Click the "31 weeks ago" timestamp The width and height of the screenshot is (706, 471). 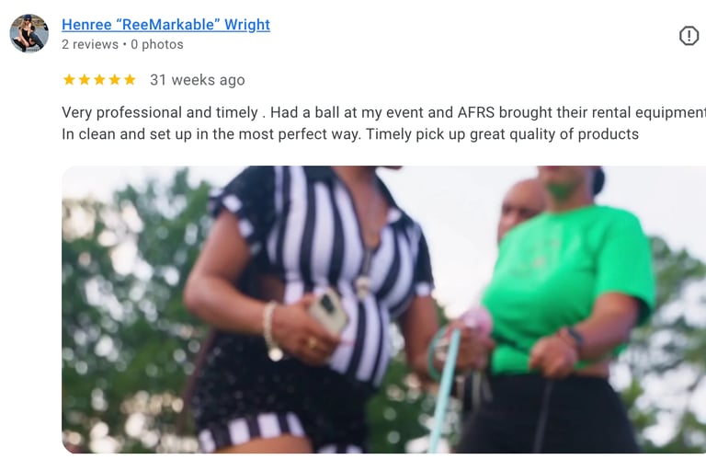[198, 80]
